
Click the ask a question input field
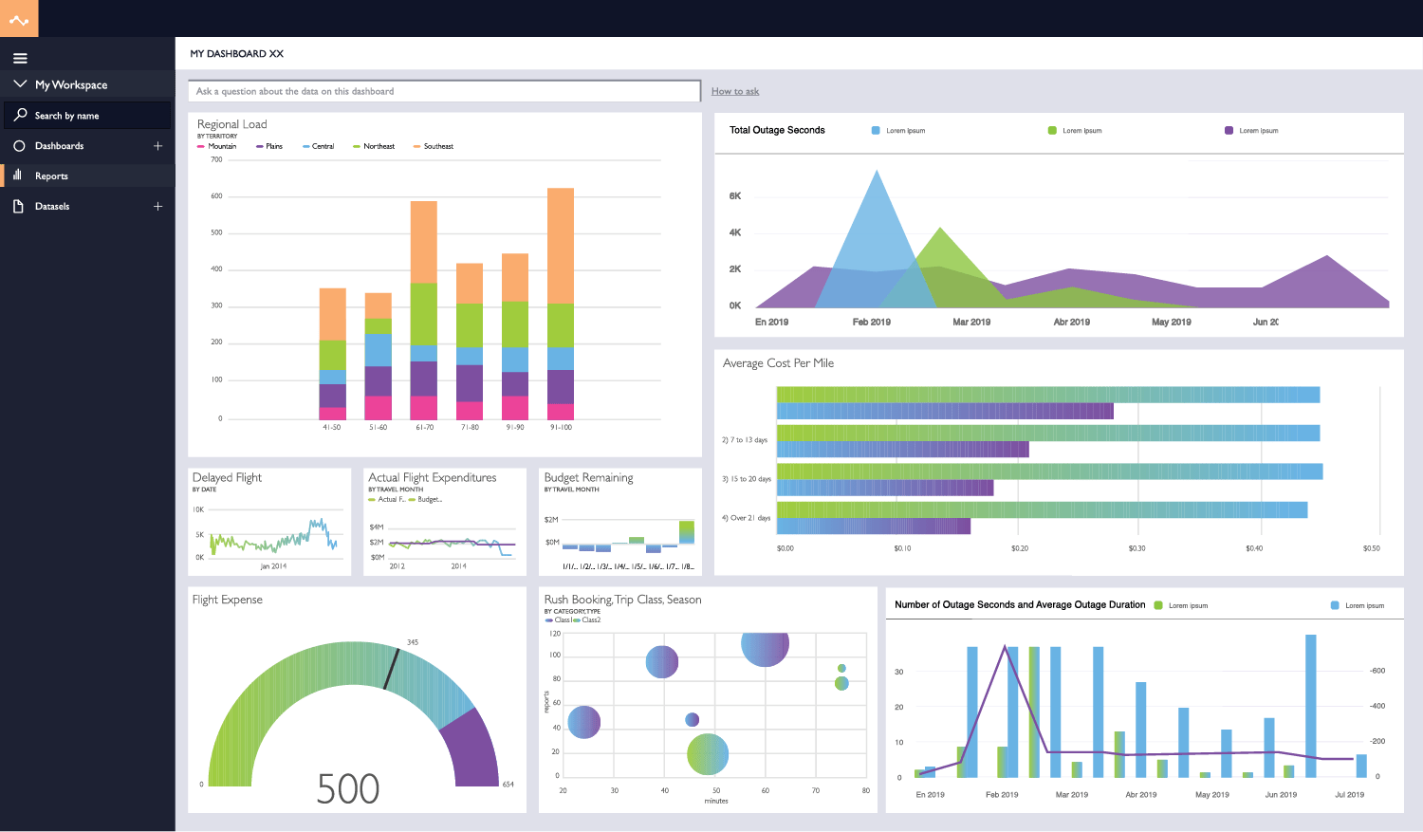coord(443,90)
